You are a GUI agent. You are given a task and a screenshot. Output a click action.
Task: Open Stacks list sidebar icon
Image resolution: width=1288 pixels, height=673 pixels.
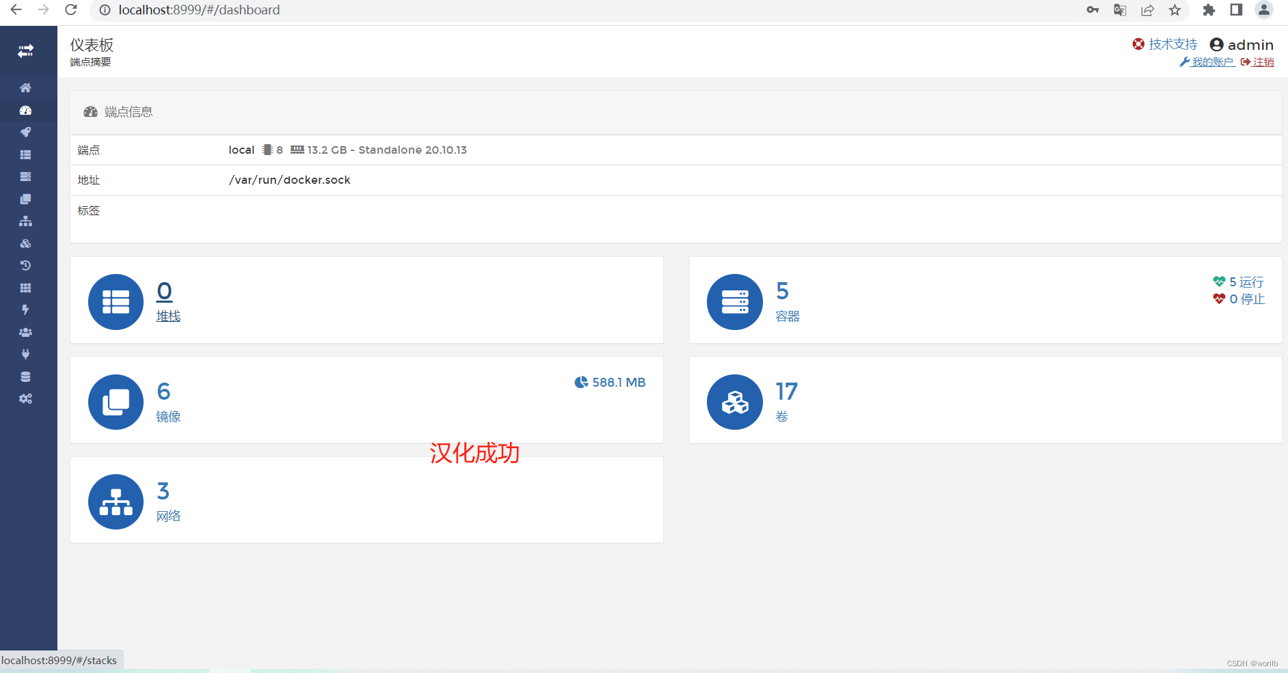click(25, 154)
